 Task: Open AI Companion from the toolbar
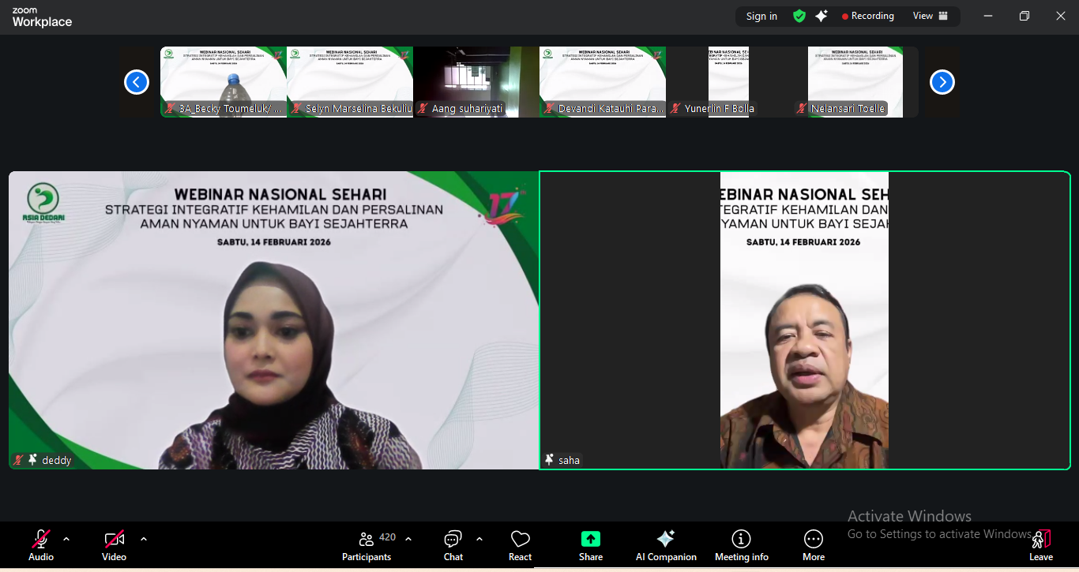[666, 546]
